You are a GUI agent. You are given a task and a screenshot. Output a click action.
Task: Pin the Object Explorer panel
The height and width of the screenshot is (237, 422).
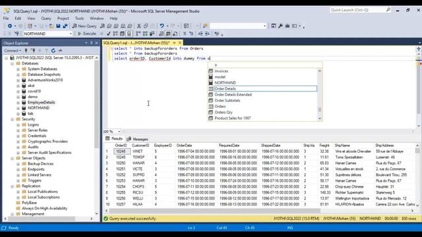[91, 43]
